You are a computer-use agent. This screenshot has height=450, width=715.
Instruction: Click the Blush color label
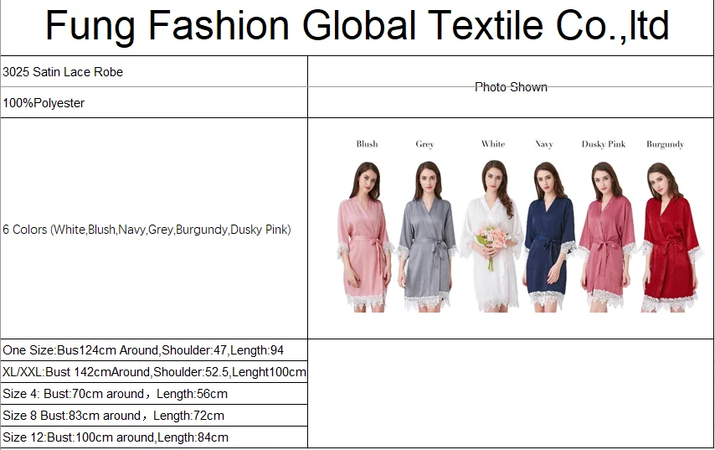pyautogui.click(x=367, y=144)
